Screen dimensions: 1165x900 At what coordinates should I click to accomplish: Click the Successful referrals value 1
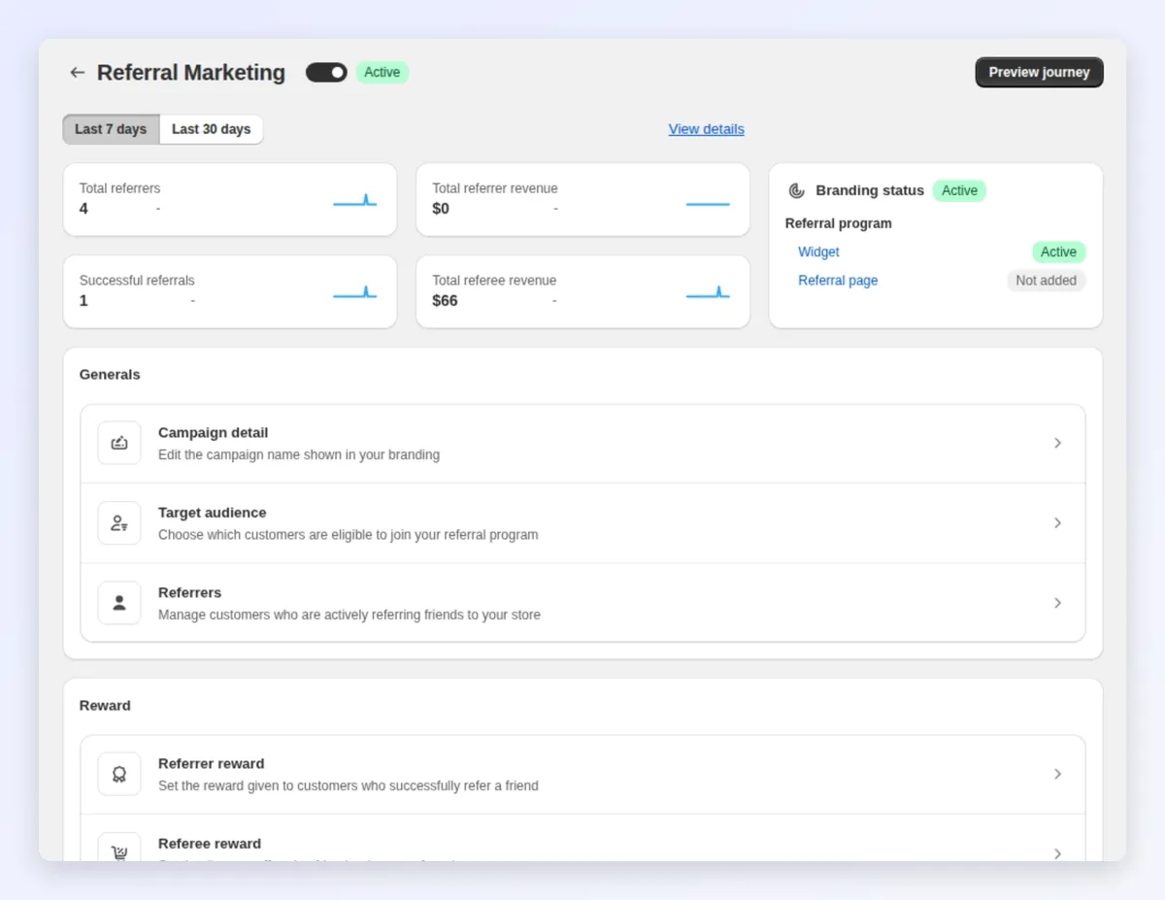point(83,301)
